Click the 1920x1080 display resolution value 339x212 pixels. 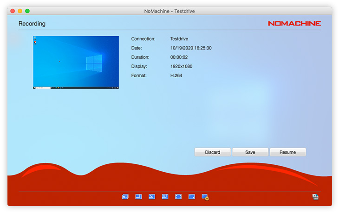click(x=181, y=66)
